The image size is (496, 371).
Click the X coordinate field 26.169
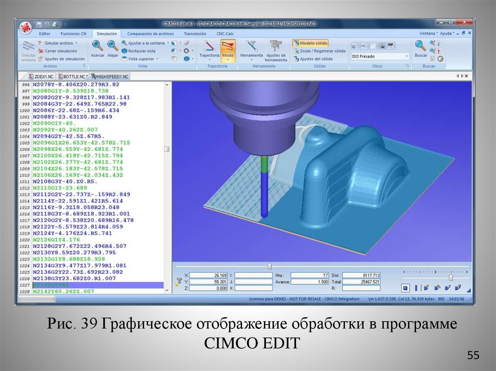coord(208,275)
